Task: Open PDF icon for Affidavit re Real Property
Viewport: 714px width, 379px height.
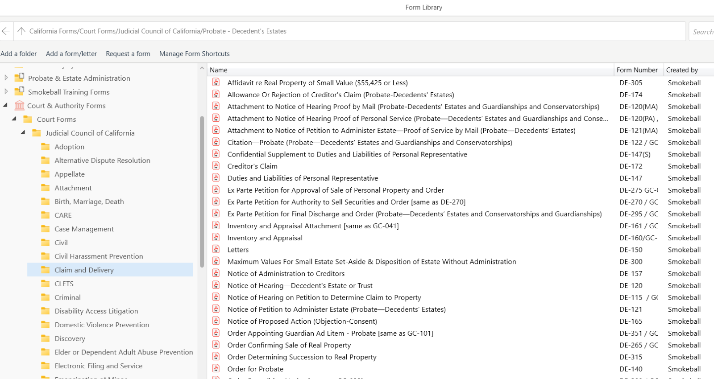Action: (x=216, y=82)
